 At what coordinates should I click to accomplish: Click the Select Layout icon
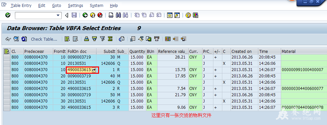176,39
